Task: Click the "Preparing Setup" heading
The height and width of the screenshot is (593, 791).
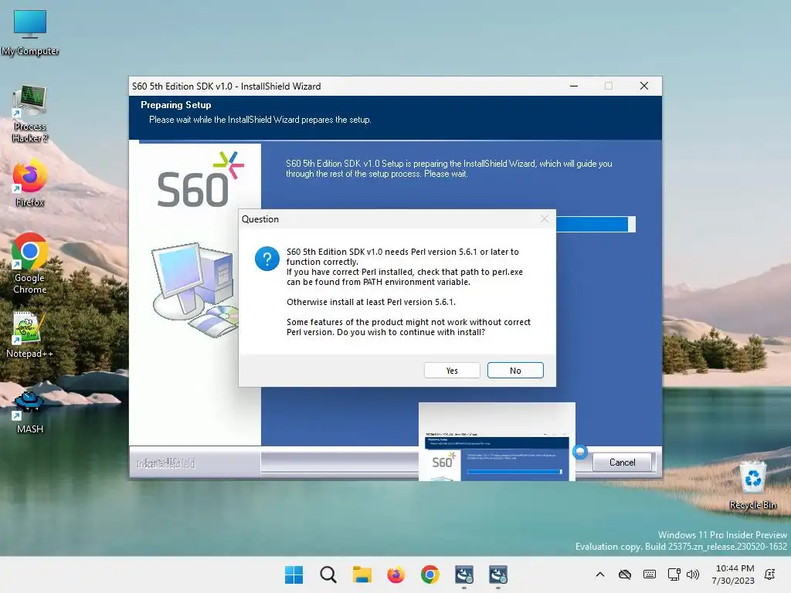Action: (175, 105)
